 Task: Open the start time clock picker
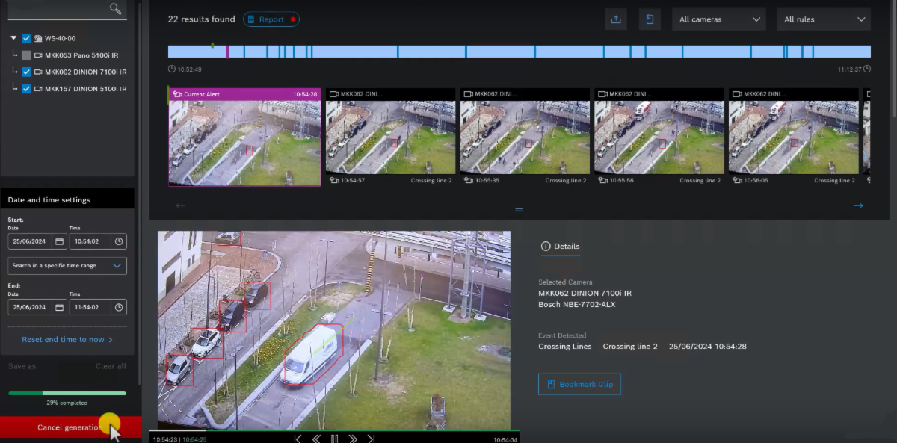tap(118, 241)
